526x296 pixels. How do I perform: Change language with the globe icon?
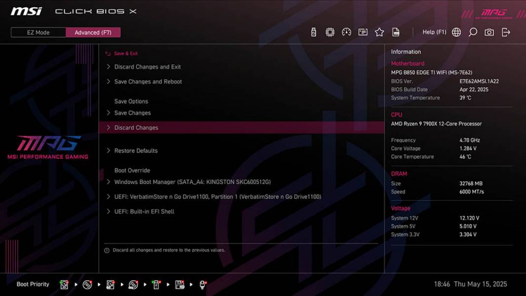point(456,32)
